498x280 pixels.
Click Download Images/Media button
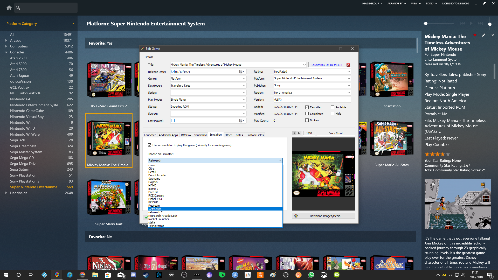[323, 216]
